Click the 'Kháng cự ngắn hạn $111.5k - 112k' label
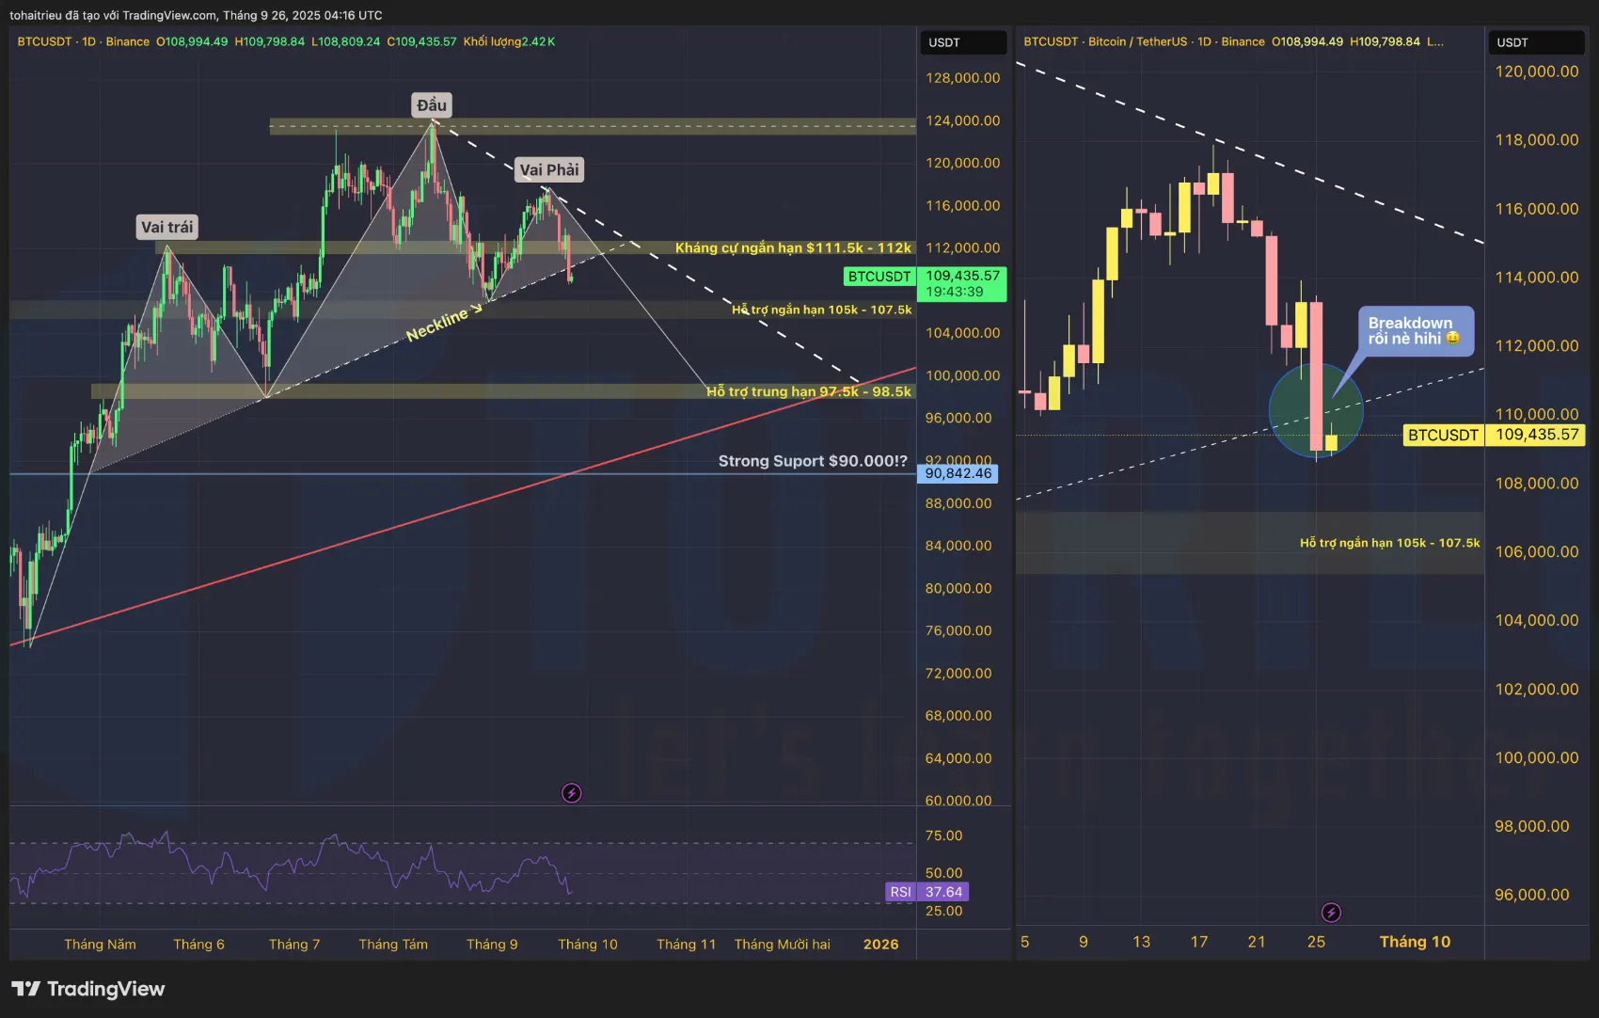 coord(793,247)
